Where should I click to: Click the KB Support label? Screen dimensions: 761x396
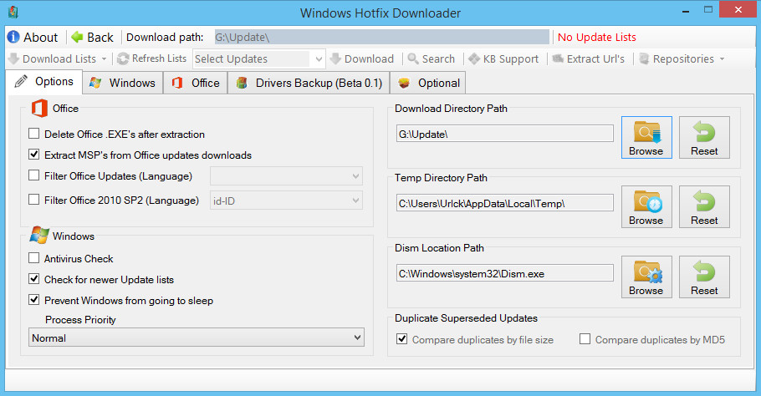pos(511,58)
